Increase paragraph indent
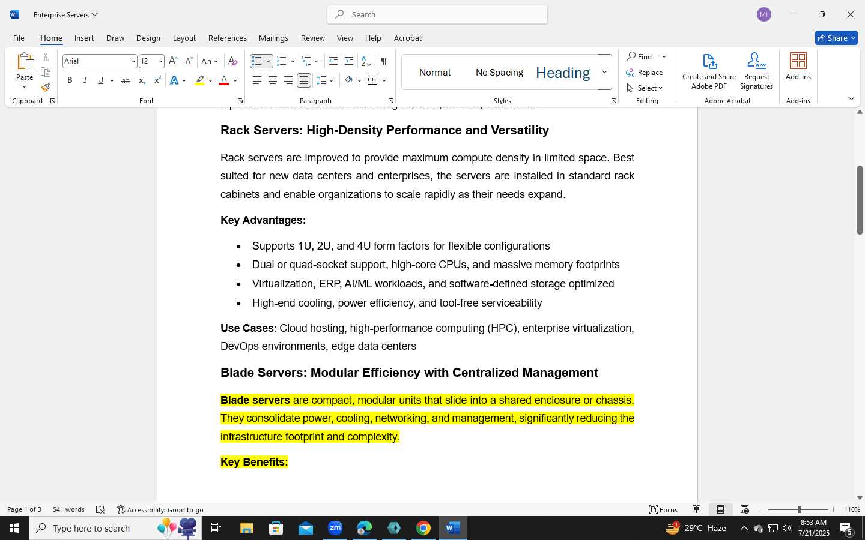Screen dimensions: 865x540 (349, 61)
